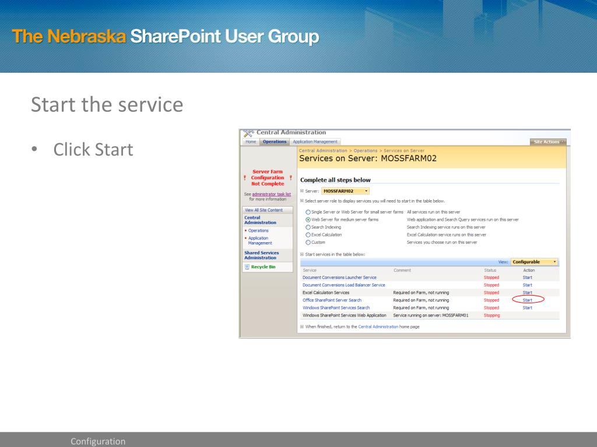Choose the Search Indexing server role
This screenshot has height=447, width=597.
(308, 228)
